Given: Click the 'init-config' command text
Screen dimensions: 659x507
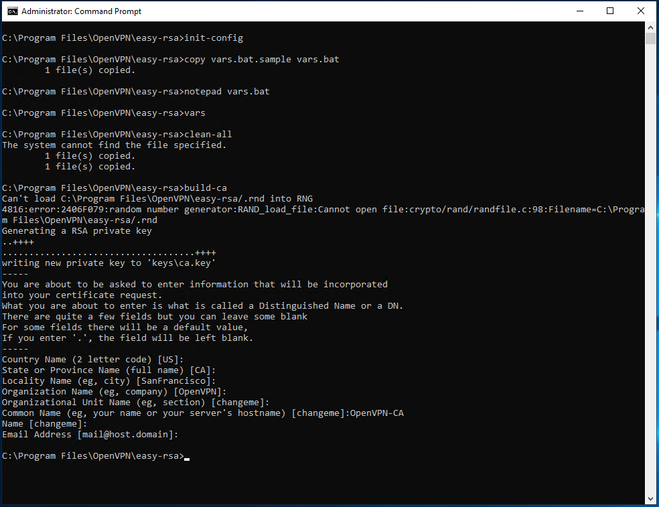Looking at the screenshot, I should pos(214,38).
